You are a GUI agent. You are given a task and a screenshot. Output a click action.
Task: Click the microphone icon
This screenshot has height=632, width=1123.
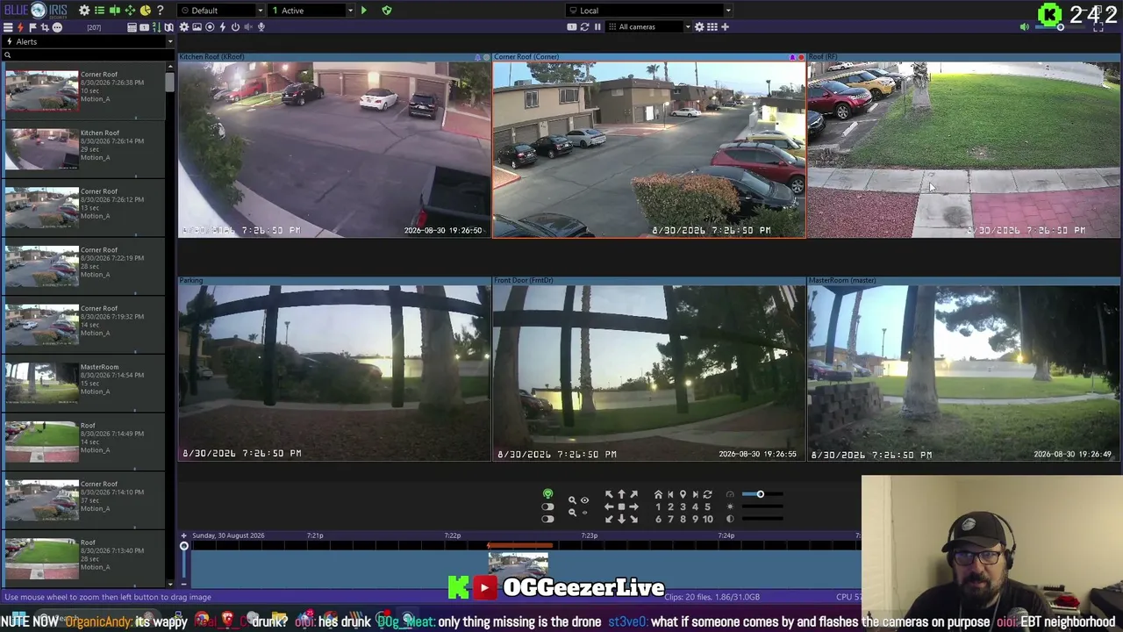(x=261, y=27)
